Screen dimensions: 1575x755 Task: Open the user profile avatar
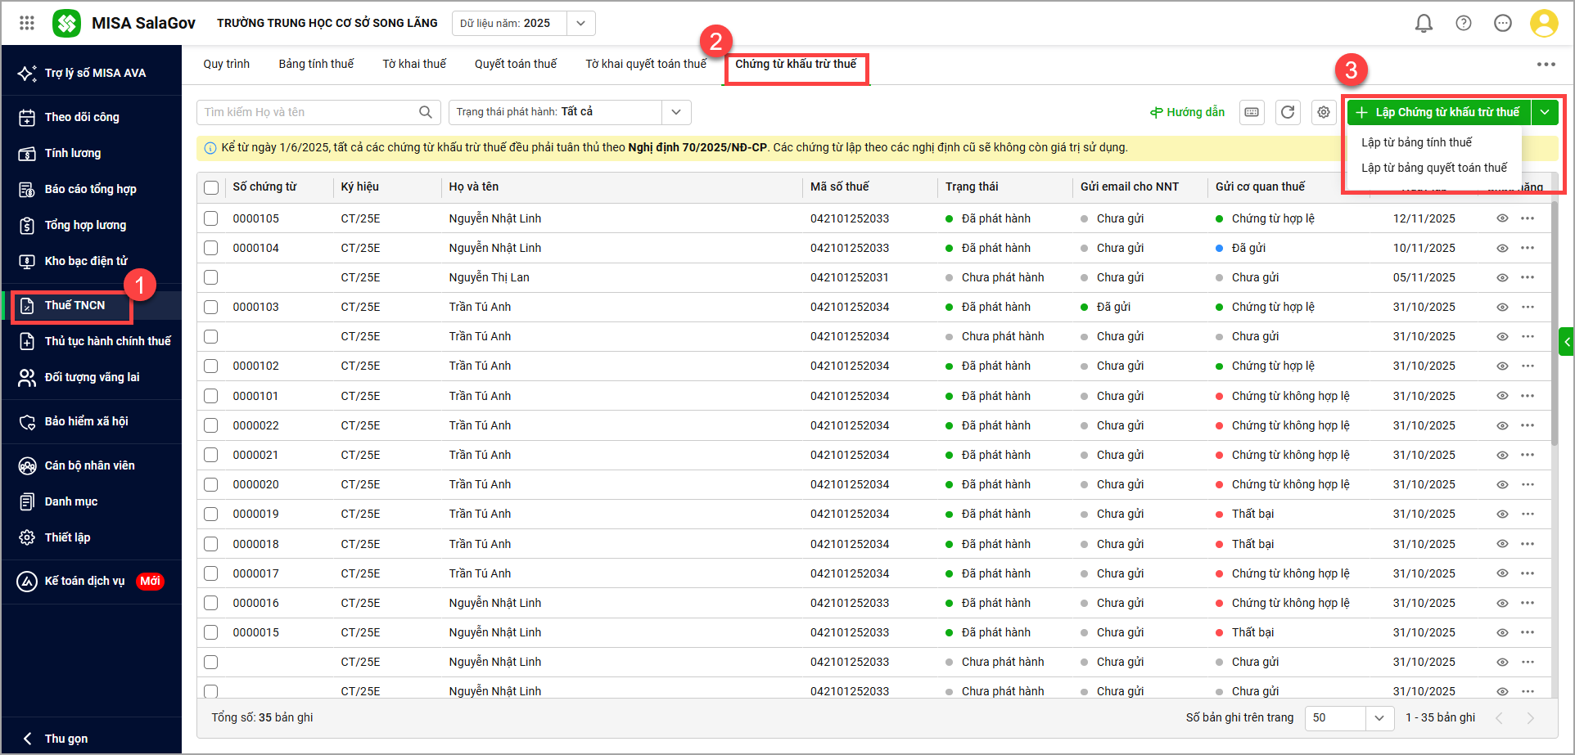1543,24
